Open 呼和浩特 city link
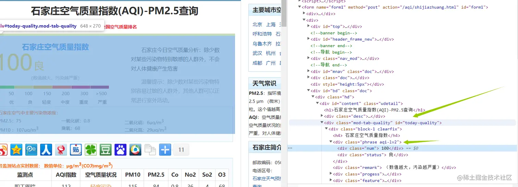This screenshot has width=518, height=187. [x=262, y=34]
